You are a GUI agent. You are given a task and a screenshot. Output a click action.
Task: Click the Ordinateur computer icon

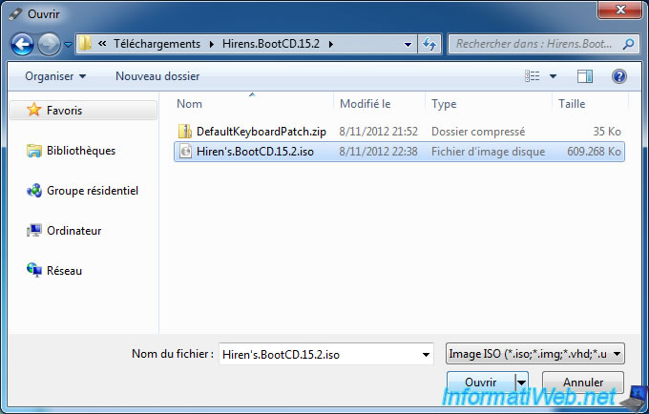click(34, 230)
